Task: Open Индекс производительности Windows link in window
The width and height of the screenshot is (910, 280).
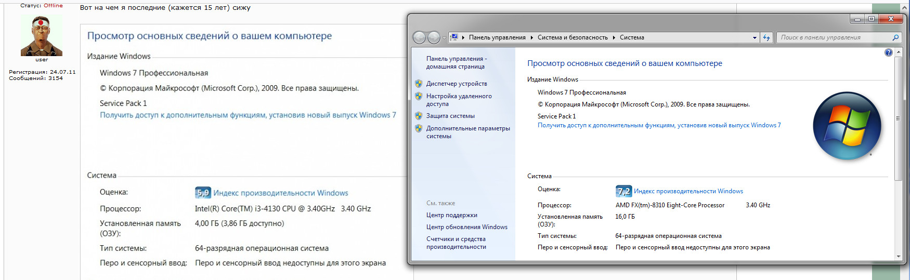Action: [x=688, y=191]
